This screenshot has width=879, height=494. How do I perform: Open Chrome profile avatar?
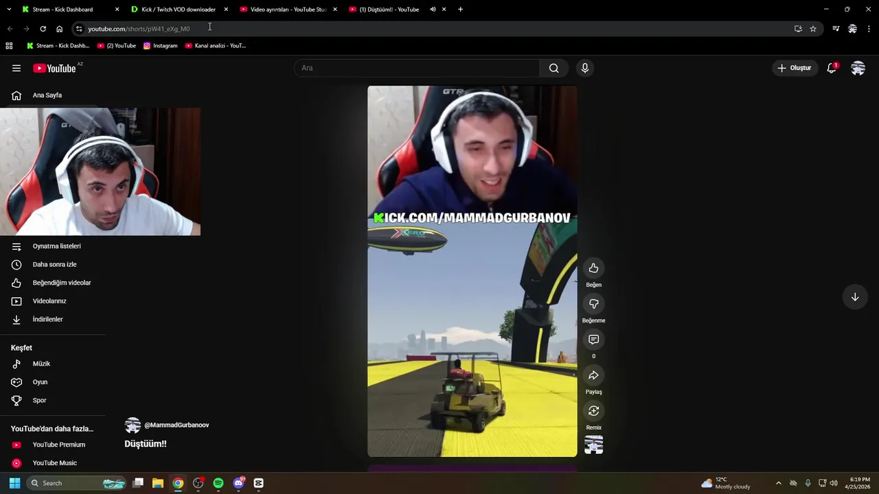(852, 29)
